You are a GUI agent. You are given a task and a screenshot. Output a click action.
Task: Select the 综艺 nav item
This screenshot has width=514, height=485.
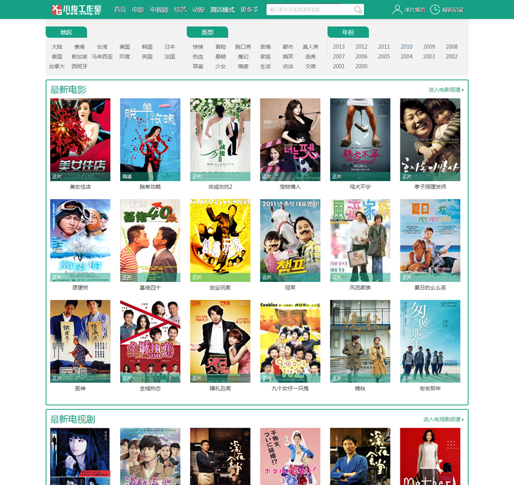[x=180, y=10]
